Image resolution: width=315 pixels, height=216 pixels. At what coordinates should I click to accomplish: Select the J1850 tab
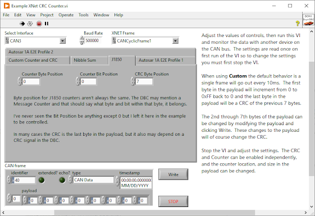(x=122, y=60)
